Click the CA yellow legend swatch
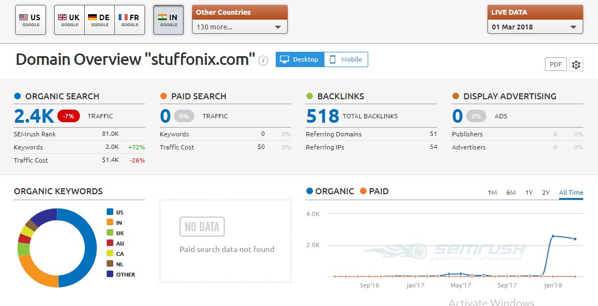This screenshot has width=598, height=306. tap(110, 254)
